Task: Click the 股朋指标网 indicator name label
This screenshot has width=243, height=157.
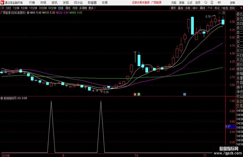Action: point(10,98)
